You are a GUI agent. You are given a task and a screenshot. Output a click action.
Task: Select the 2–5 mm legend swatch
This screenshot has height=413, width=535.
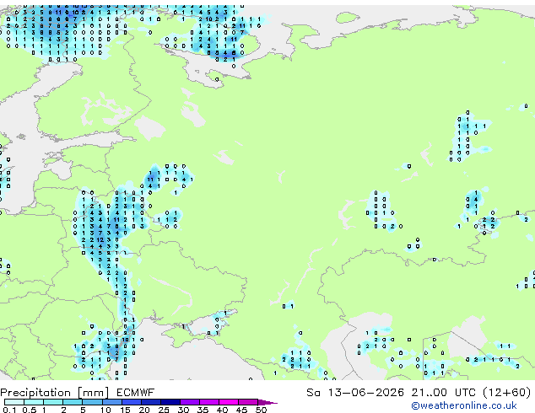[x=73, y=402]
